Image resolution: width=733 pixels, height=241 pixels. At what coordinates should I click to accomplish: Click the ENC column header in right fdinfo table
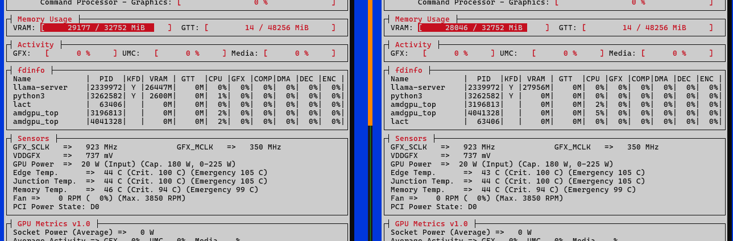[706, 79]
